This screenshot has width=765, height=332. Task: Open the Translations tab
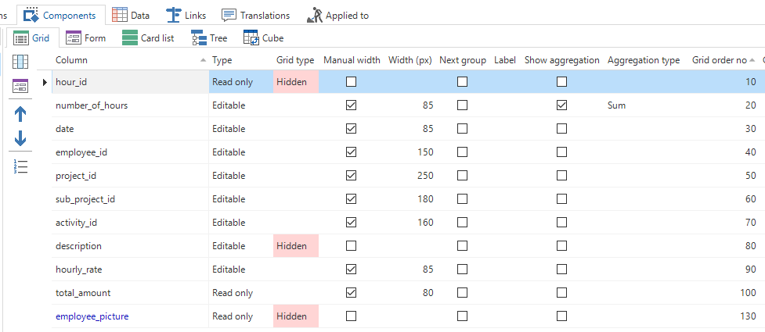pos(255,15)
